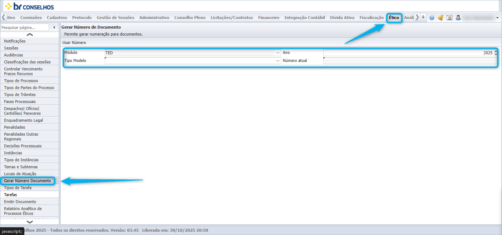Screen dimensions: 502x235
Task: Open the help question mark icon
Action: pos(432,18)
